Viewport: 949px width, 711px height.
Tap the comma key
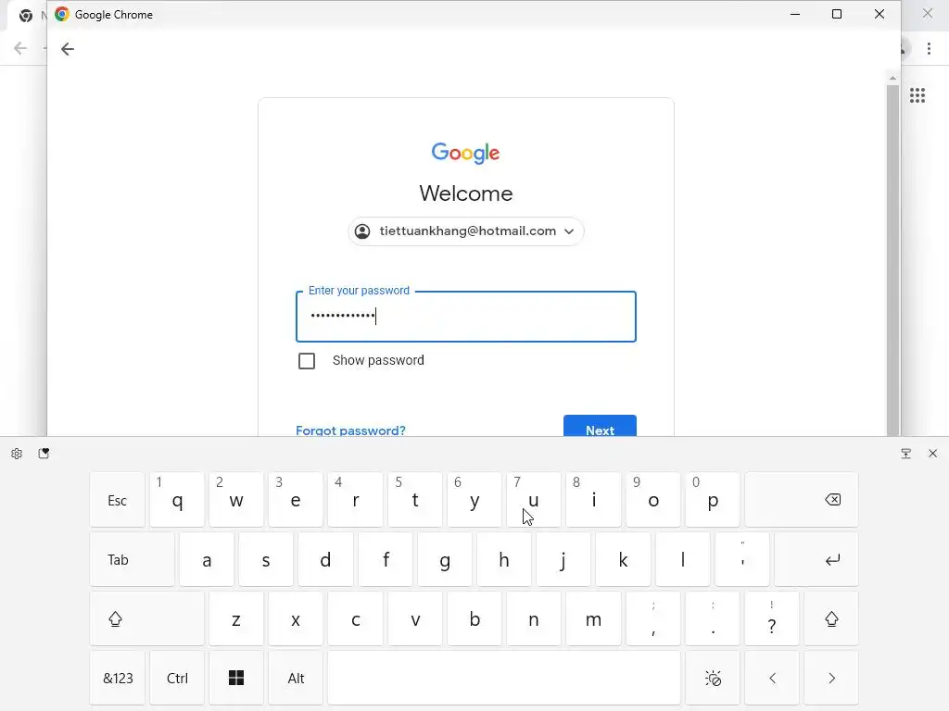coord(652,618)
